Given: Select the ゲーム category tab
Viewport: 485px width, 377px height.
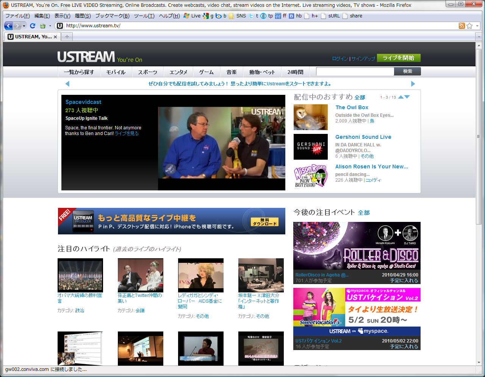Looking at the screenshot, I should click(x=207, y=72).
